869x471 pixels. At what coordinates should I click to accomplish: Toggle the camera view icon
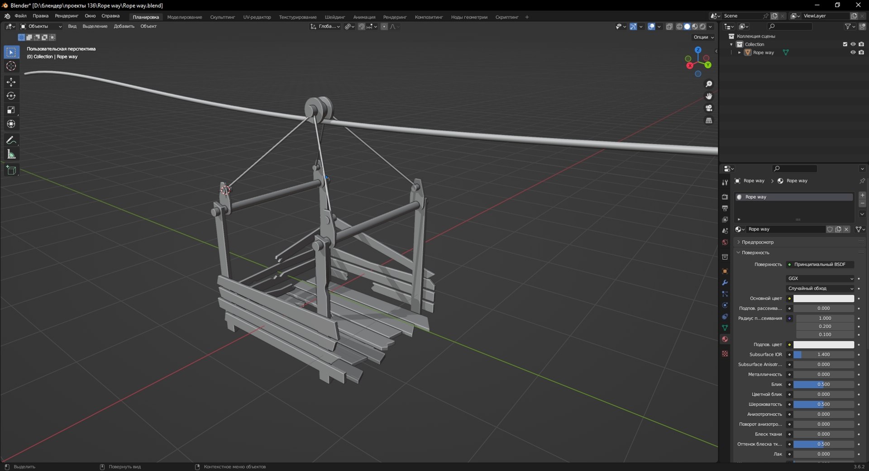point(709,108)
